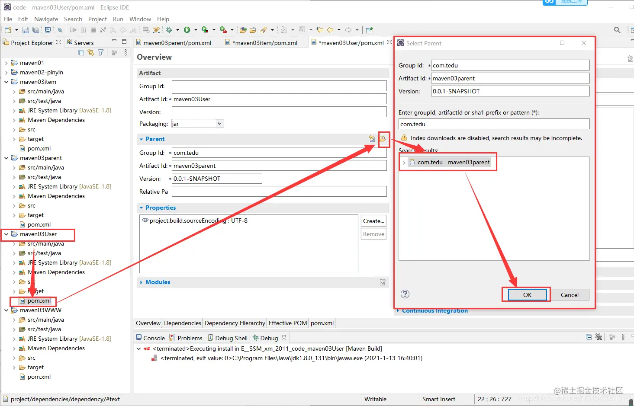Expand the com.tedu maven03parent search result
634x406 pixels.
[x=404, y=163]
